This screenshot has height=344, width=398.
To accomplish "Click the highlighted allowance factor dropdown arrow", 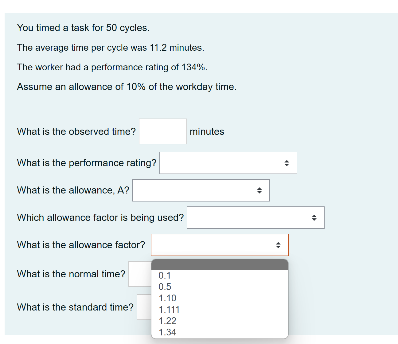I will pos(278,245).
